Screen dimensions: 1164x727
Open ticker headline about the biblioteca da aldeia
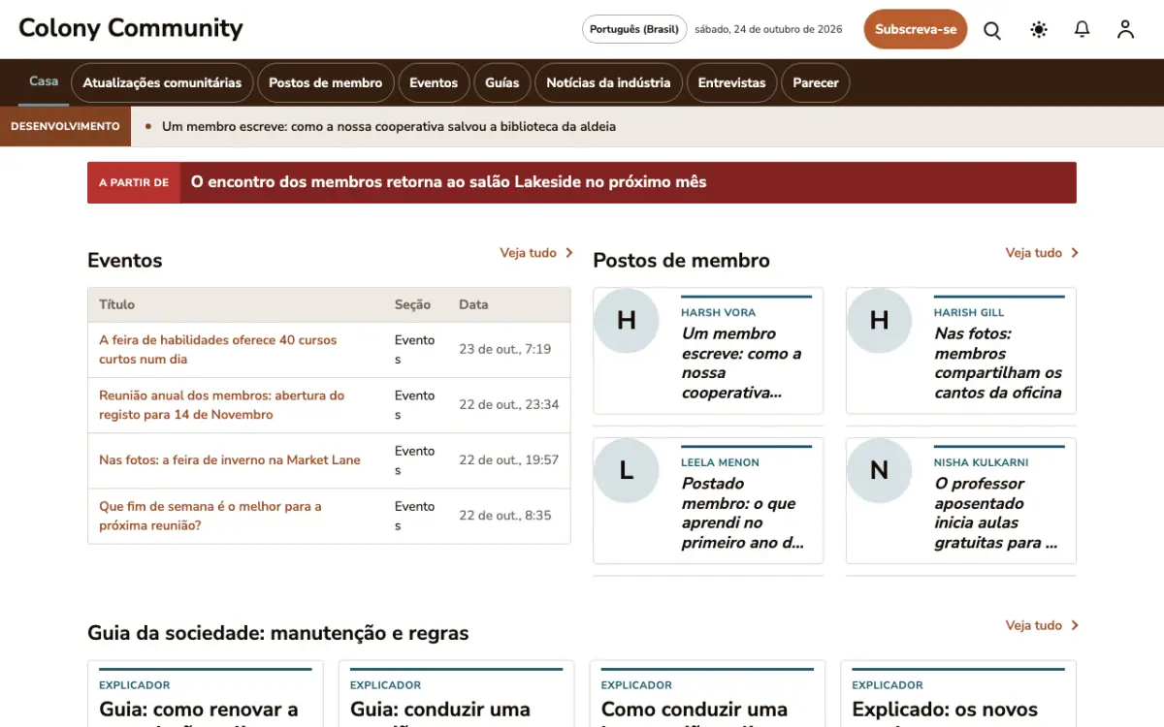tap(389, 126)
